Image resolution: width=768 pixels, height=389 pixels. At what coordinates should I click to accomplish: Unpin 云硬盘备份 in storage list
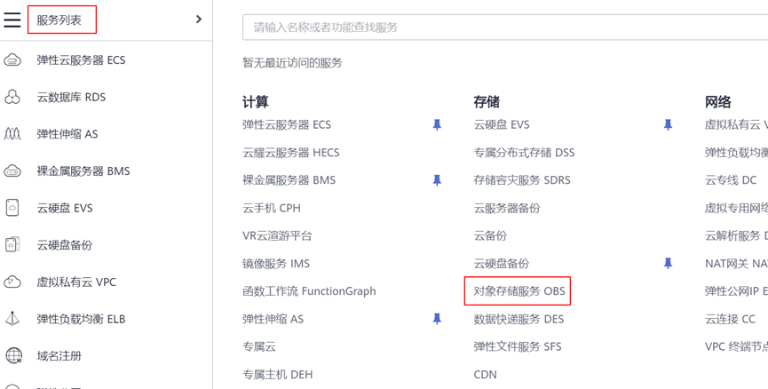[x=668, y=264]
